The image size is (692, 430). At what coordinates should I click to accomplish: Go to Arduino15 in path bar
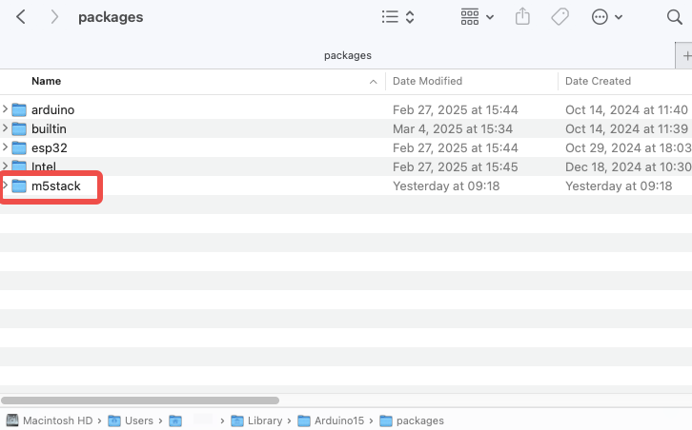(332, 420)
